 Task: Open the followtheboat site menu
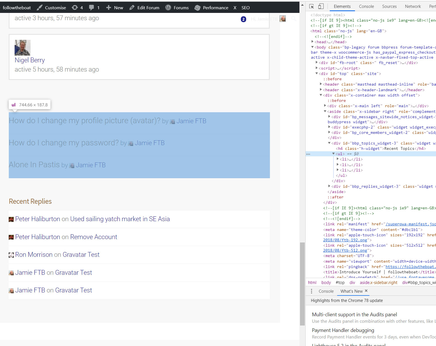tap(17, 8)
